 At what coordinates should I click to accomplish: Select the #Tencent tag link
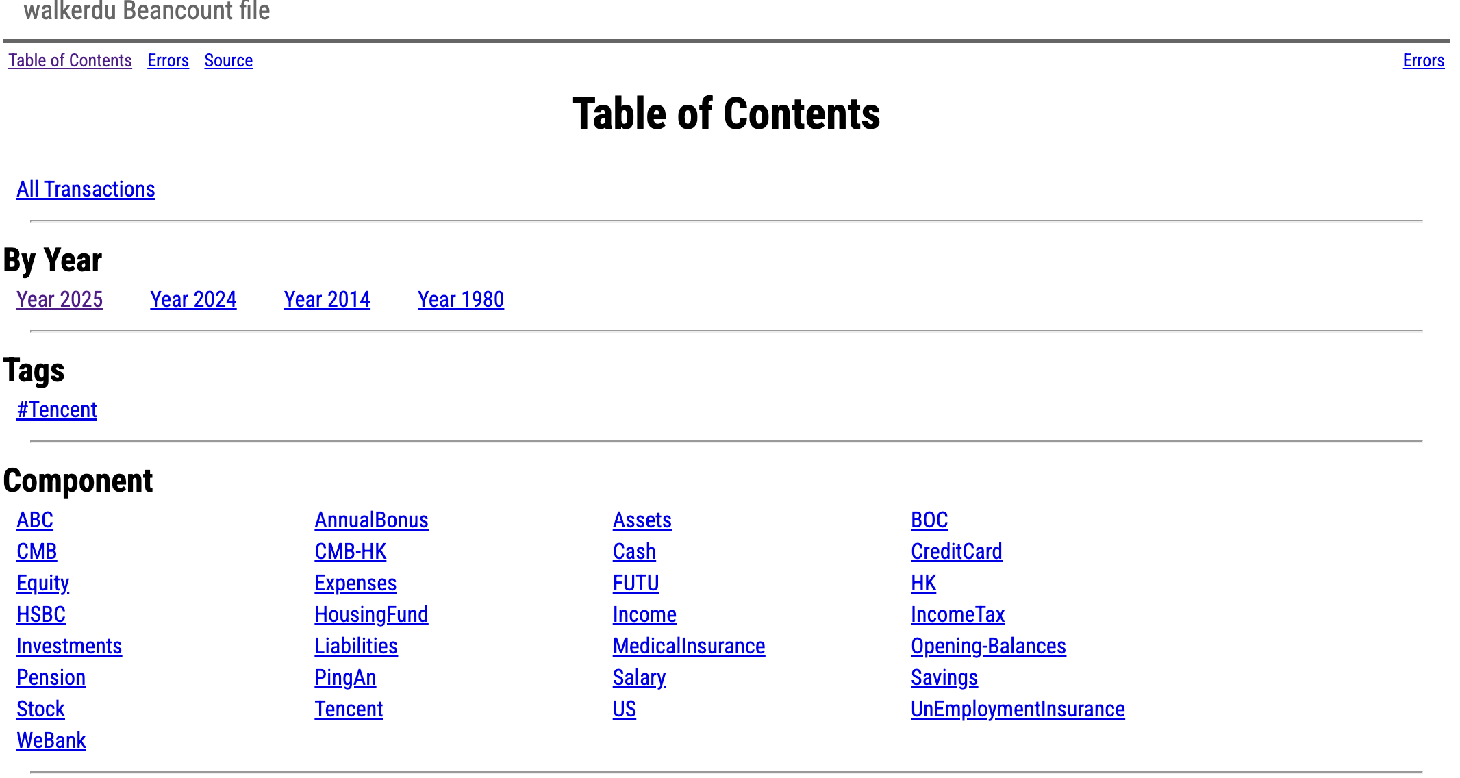(57, 410)
